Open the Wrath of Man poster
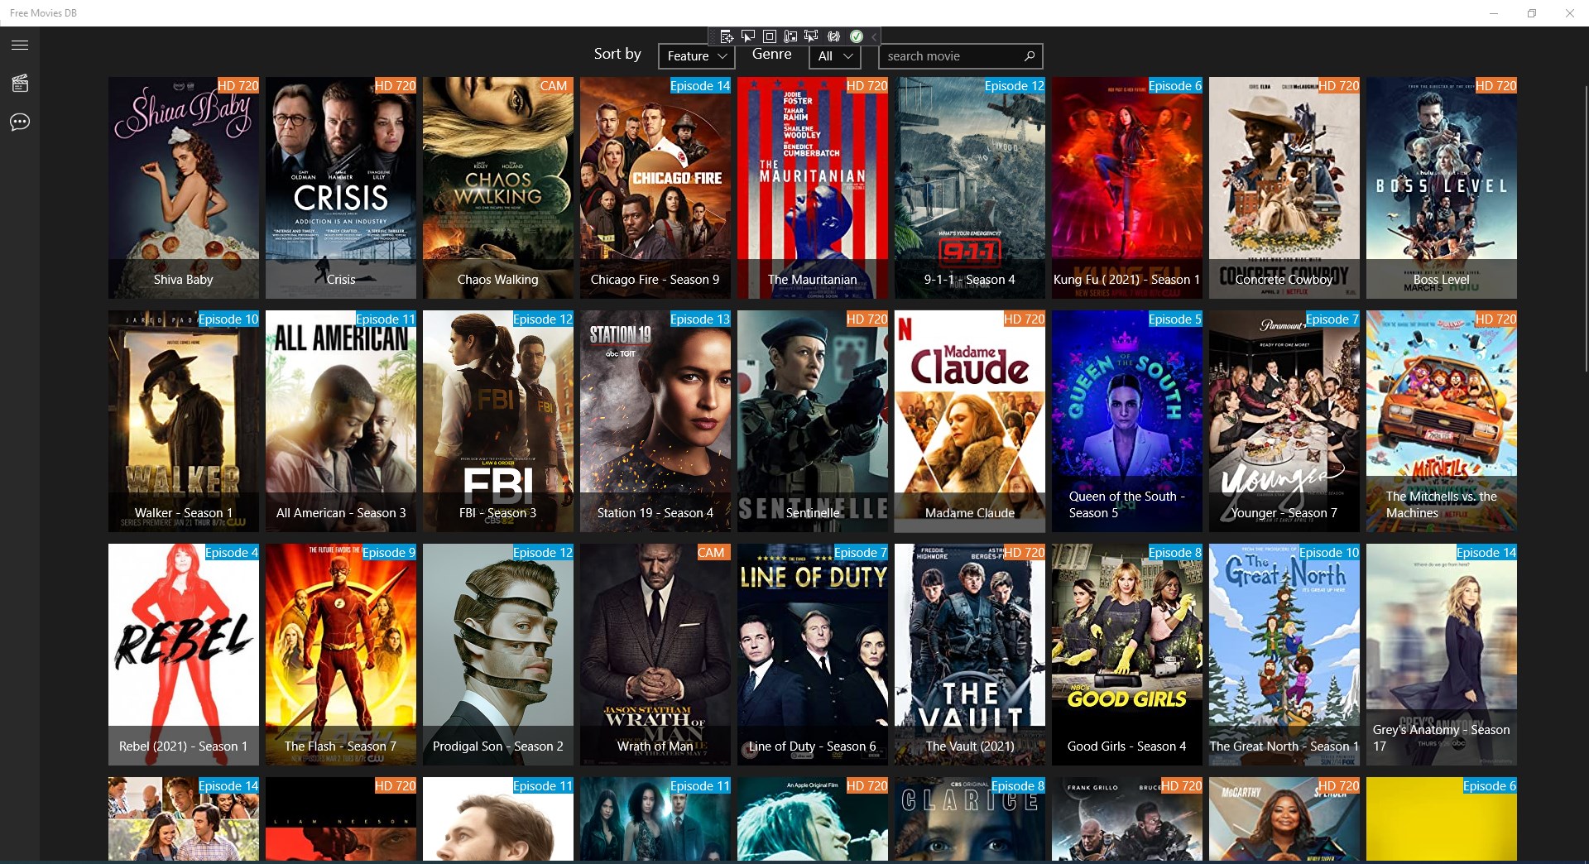Viewport: 1589px width, 864px height. coord(655,655)
